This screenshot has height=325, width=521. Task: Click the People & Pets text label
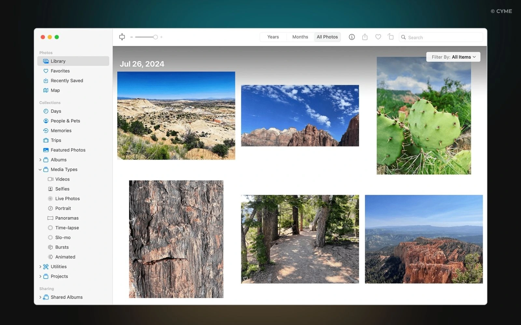(65, 121)
